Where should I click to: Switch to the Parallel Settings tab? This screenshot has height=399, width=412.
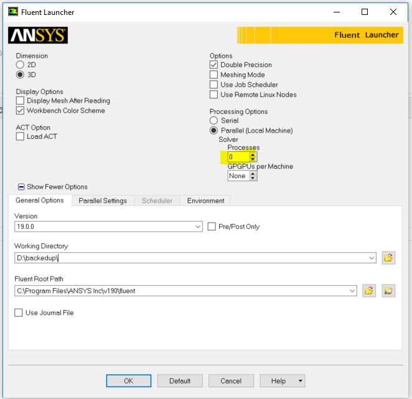pyautogui.click(x=103, y=201)
